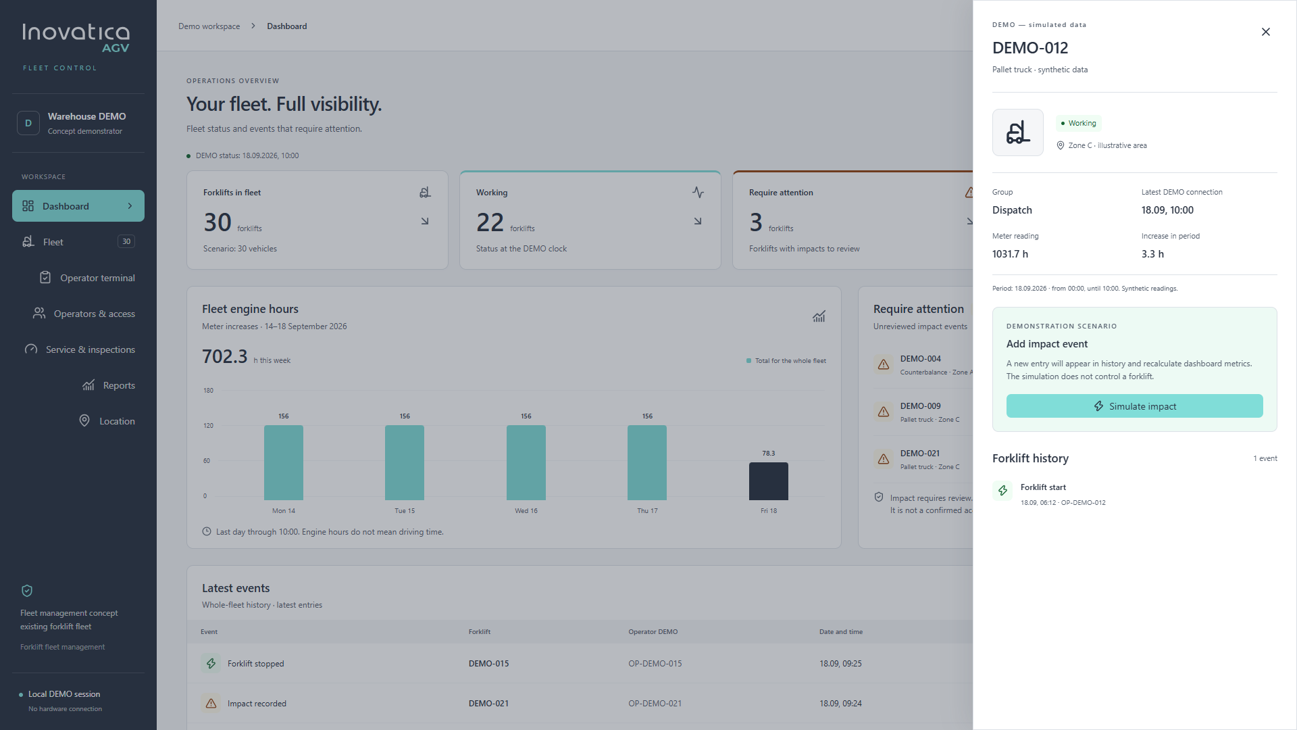The height and width of the screenshot is (730, 1297).
Task: Click the Zone C location pin icon
Action: point(1061,145)
